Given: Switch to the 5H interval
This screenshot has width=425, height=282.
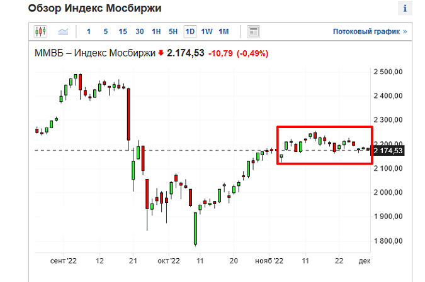Looking at the screenshot, I should coord(173,31).
